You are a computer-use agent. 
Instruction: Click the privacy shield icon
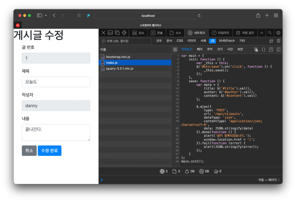tap(80, 15)
